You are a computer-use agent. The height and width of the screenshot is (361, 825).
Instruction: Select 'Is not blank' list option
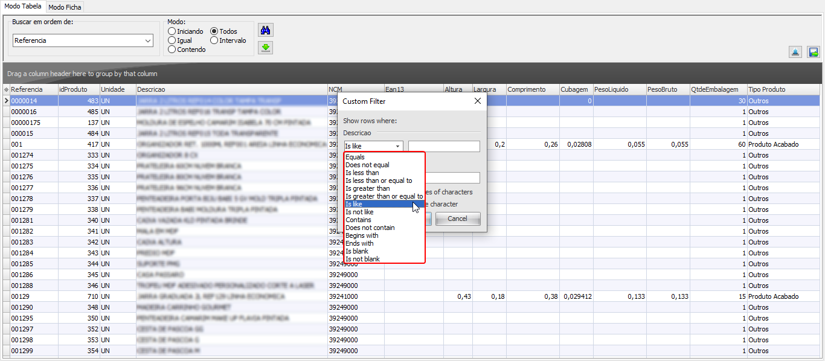362,259
